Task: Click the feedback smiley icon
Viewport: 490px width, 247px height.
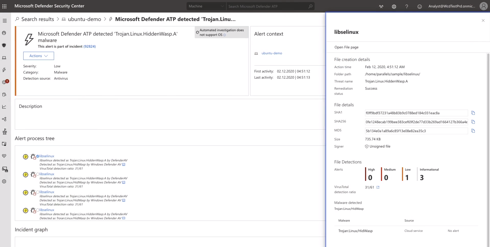Action: coord(419,6)
